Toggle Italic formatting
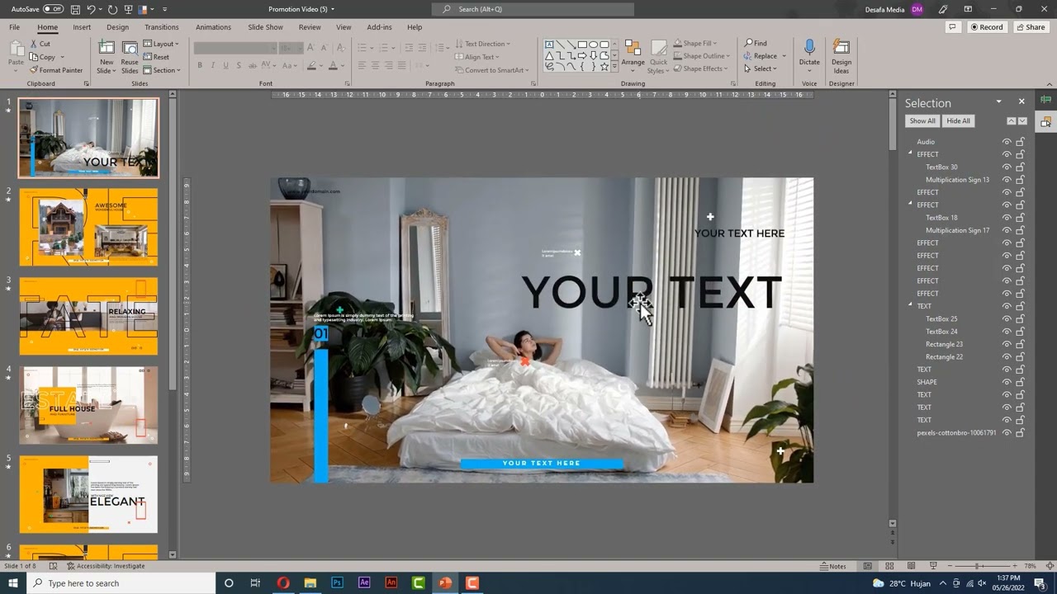 pyautogui.click(x=212, y=65)
